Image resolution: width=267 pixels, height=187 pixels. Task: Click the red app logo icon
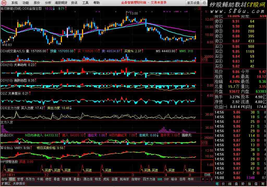pos(4,3)
